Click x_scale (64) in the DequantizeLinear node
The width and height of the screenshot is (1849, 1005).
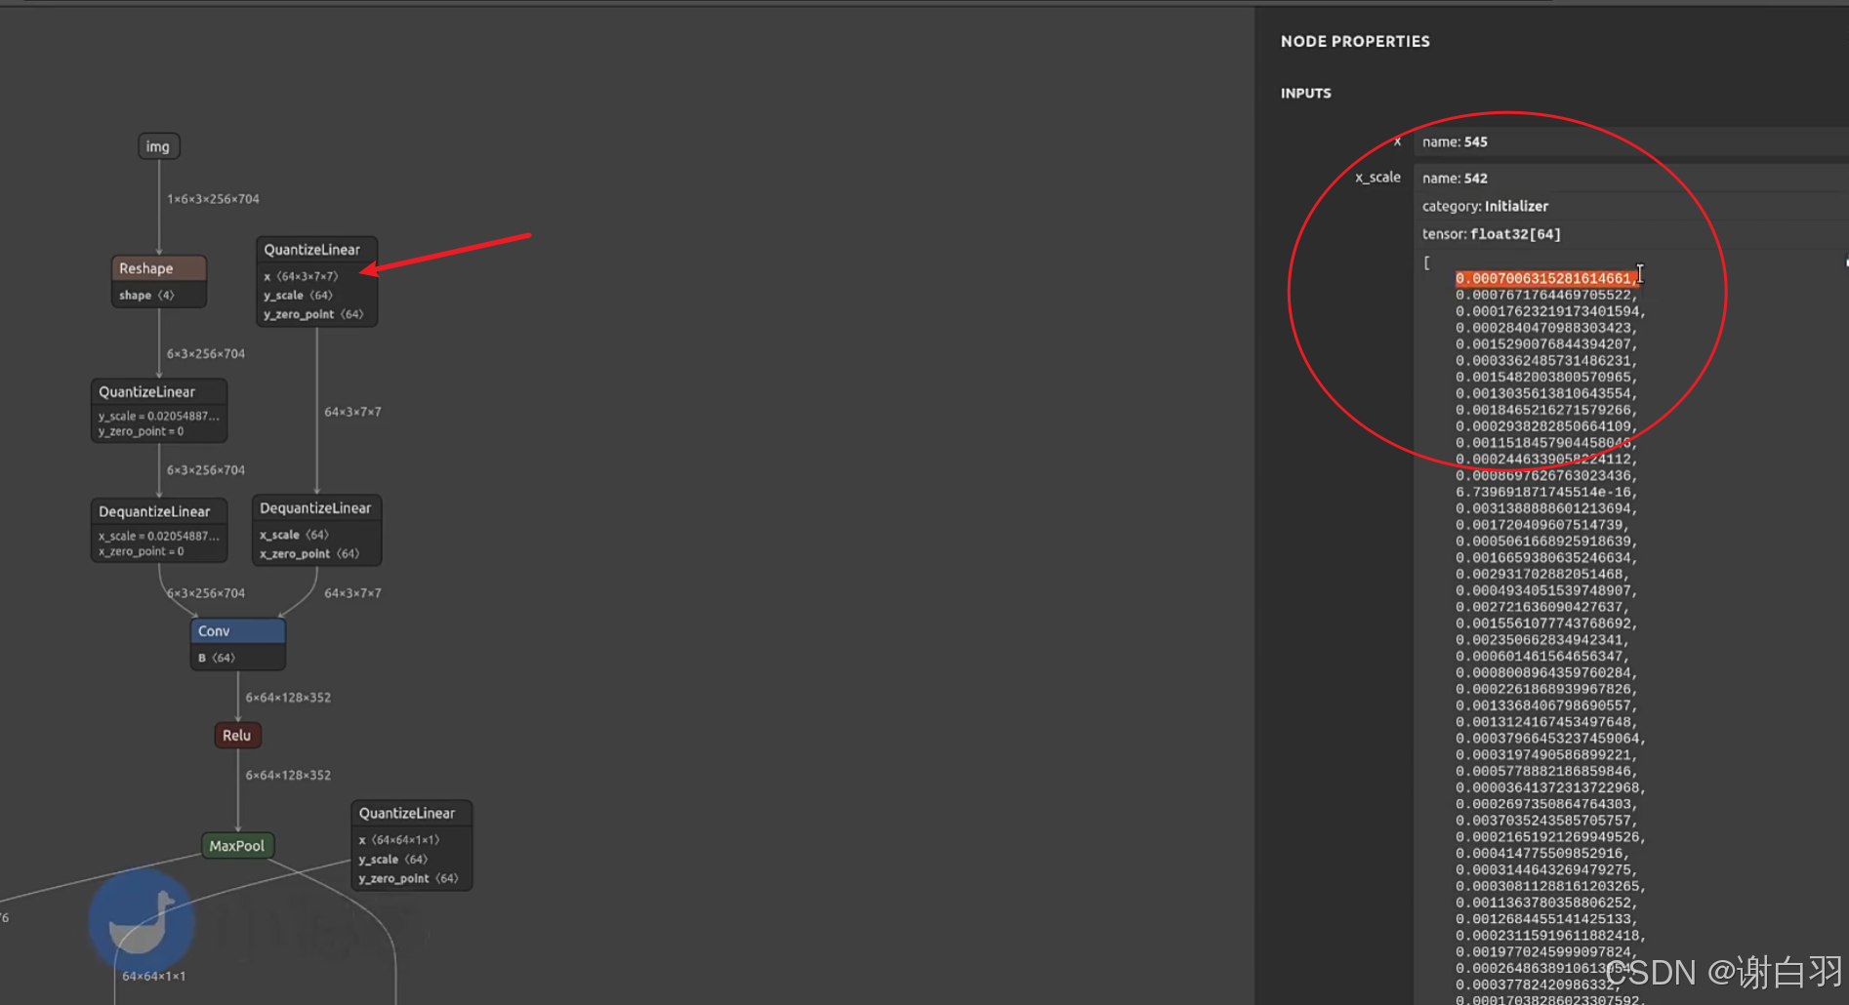tap(294, 535)
